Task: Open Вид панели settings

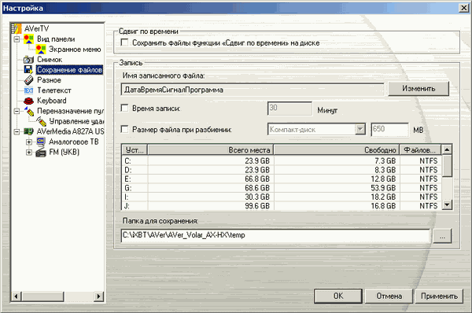Action: tap(56, 39)
